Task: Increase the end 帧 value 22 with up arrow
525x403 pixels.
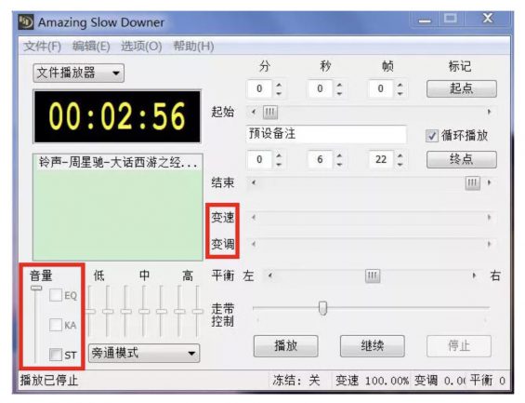Action: point(400,155)
